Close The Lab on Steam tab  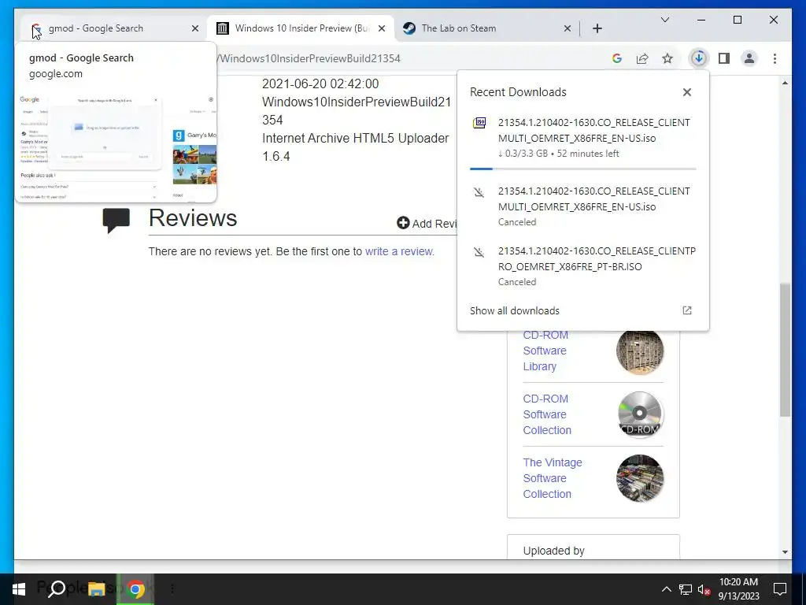pyautogui.click(x=567, y=28)
